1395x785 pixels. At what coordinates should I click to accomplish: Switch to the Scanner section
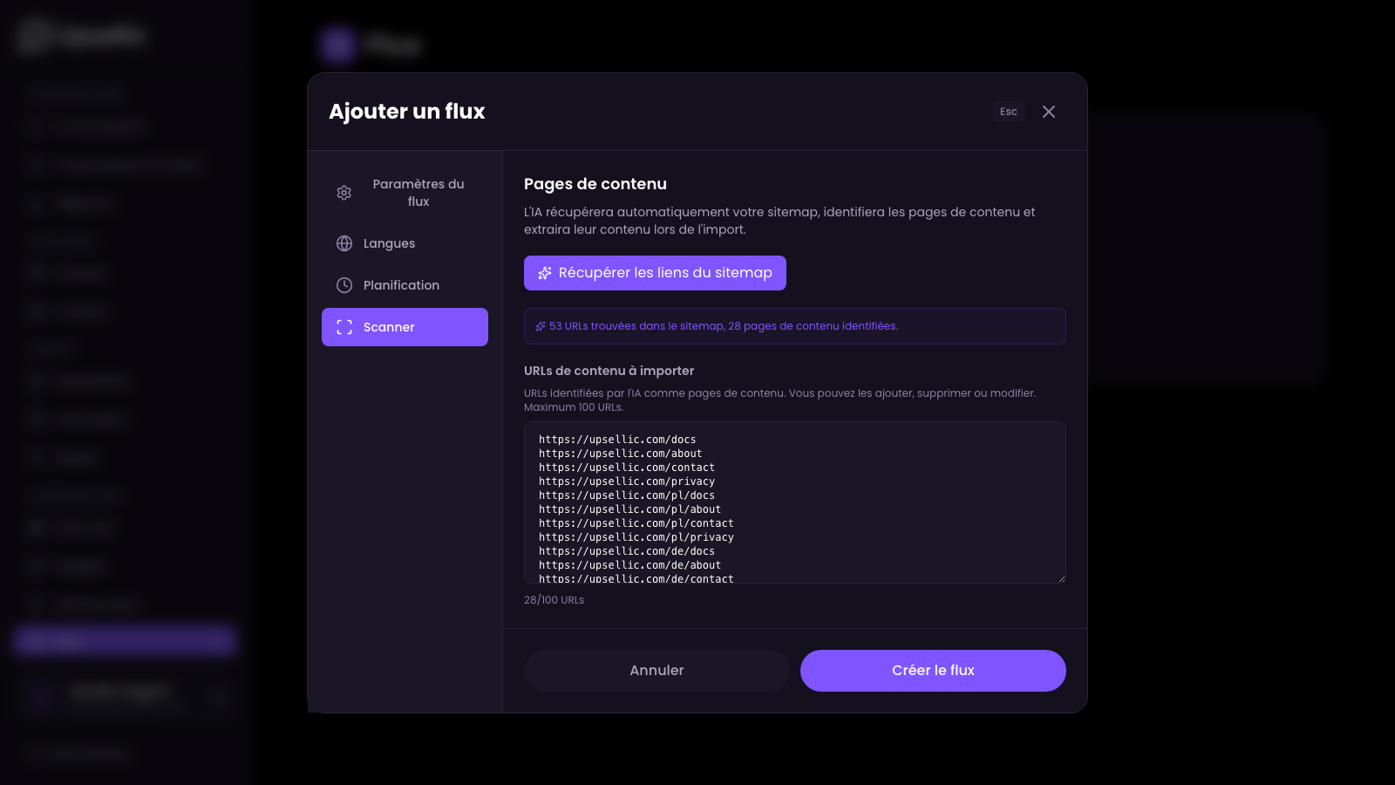(405, 327)
